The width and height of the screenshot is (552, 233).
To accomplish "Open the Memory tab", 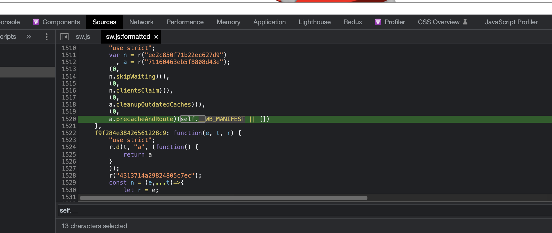I will [229, 22].
